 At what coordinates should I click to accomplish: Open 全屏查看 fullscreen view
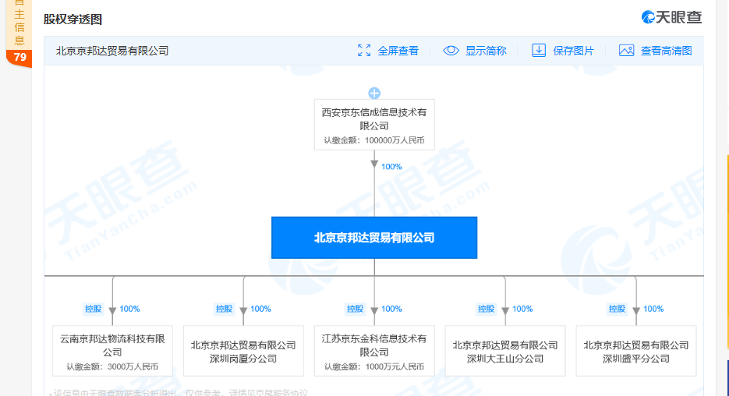398,51
